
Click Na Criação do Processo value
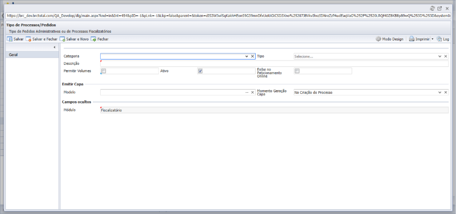coord(313,92)
